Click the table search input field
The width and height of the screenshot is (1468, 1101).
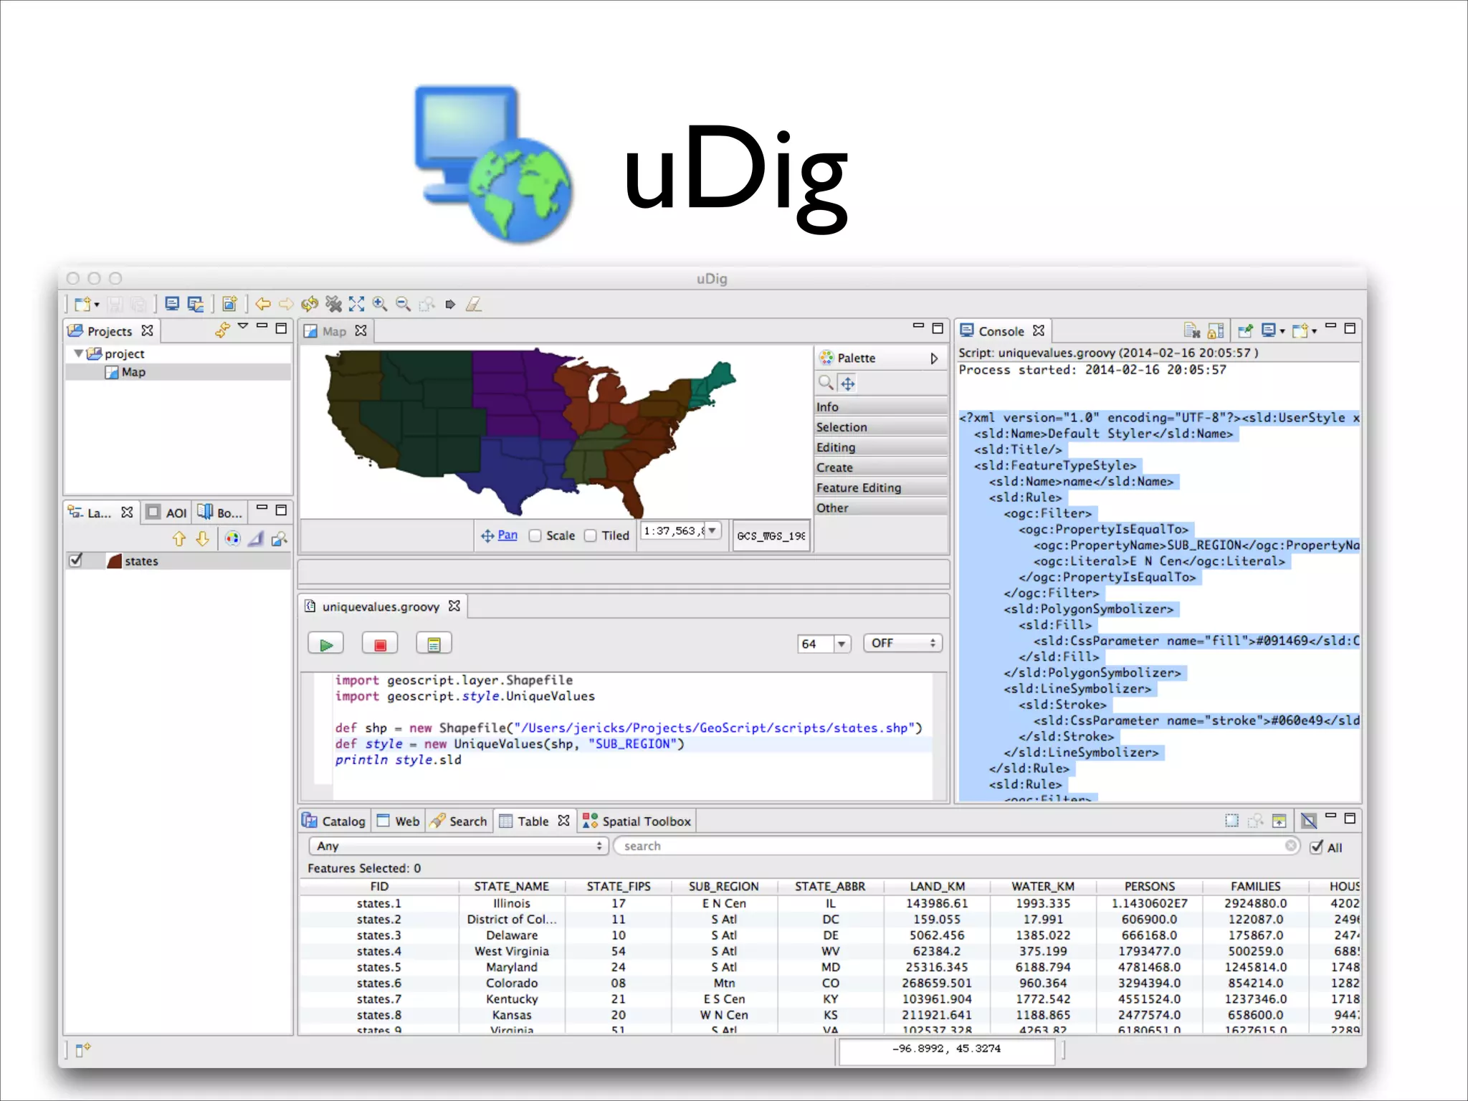(x=957, y=846)
